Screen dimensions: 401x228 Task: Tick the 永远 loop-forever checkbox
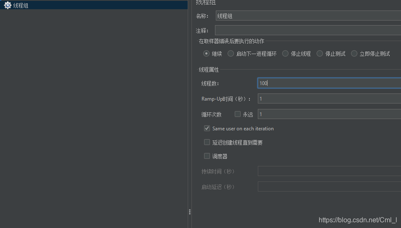tap(238, 114)
